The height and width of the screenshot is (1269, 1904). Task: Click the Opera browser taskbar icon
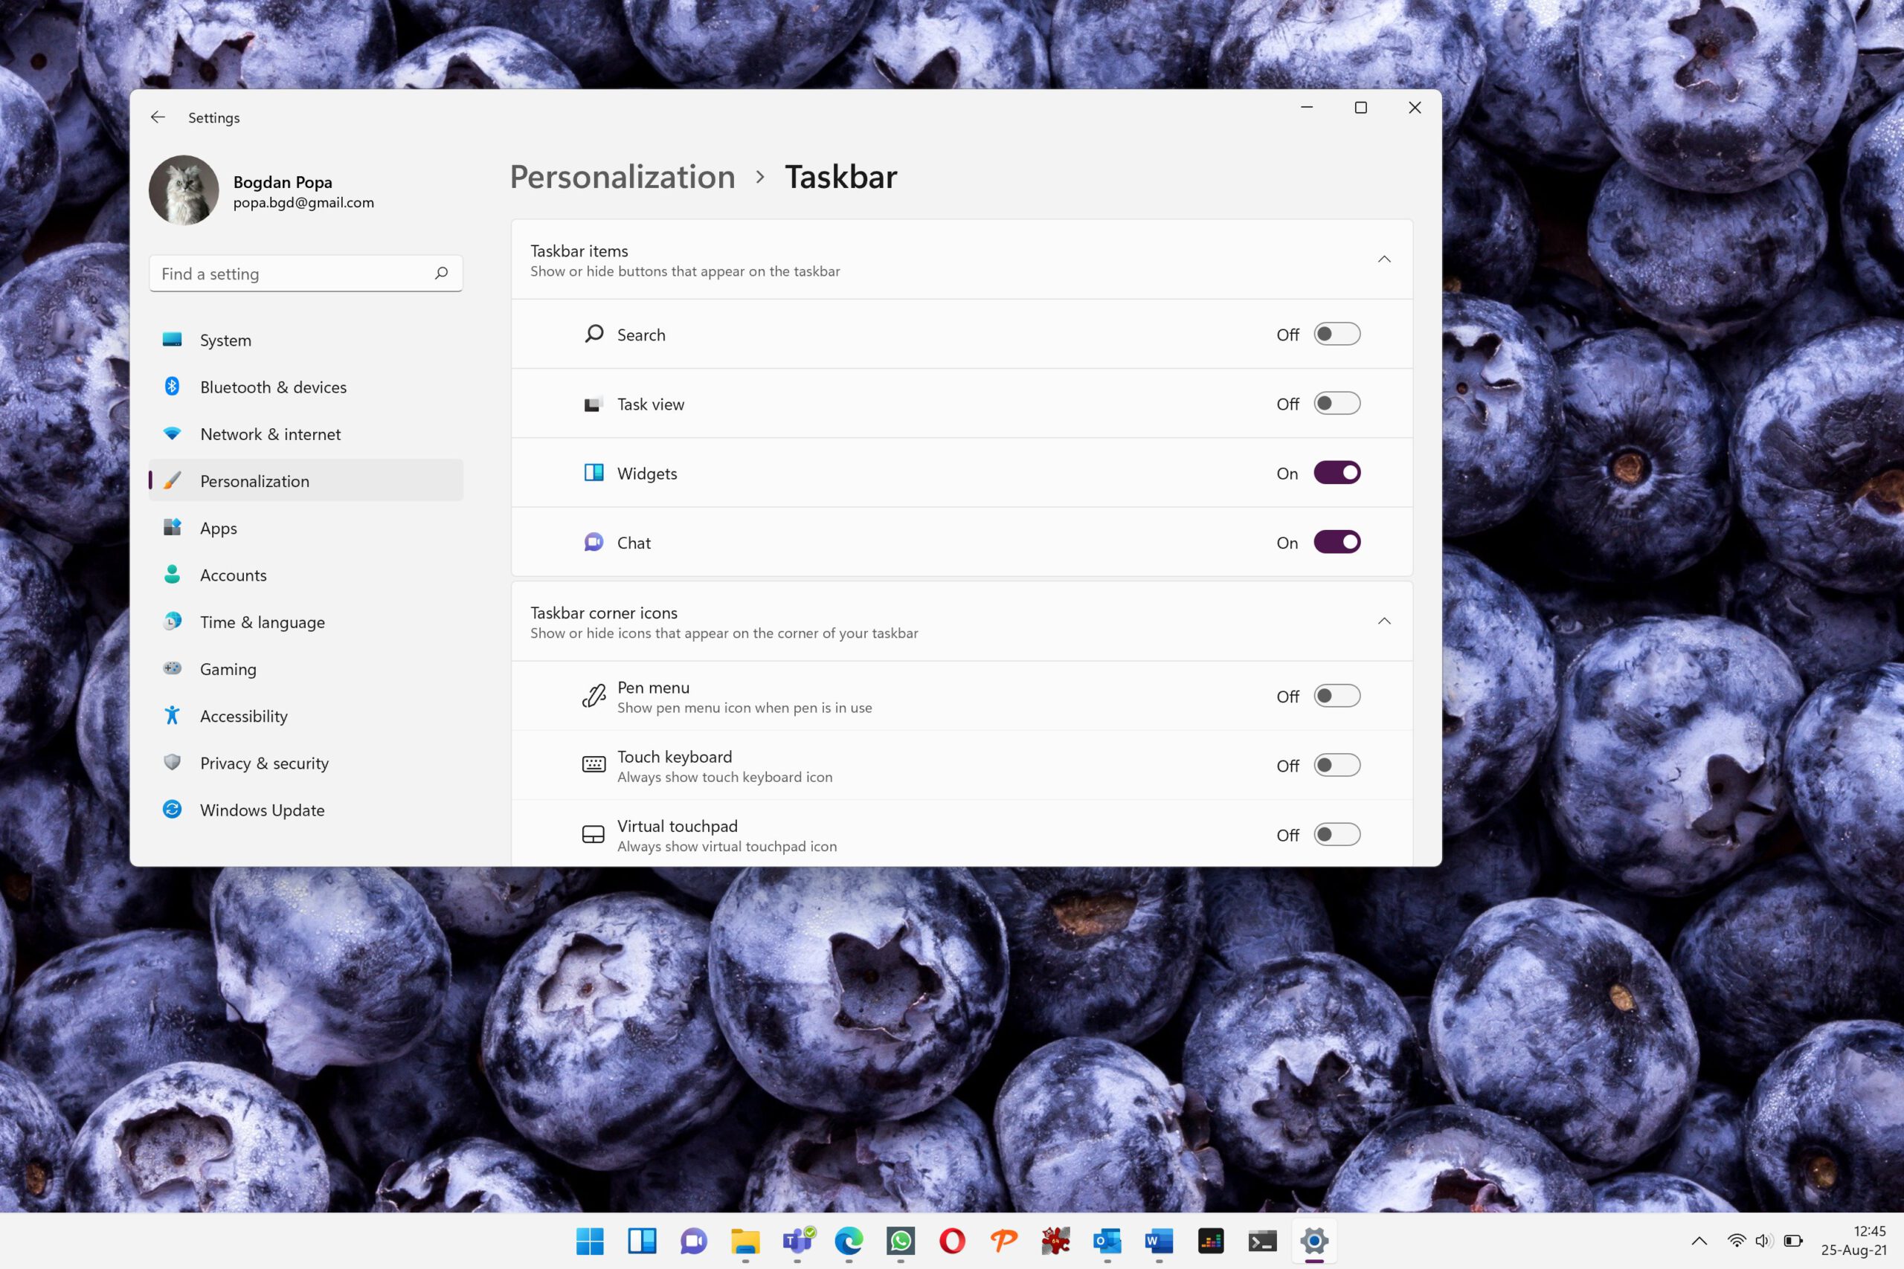(x=952, y=1241)
